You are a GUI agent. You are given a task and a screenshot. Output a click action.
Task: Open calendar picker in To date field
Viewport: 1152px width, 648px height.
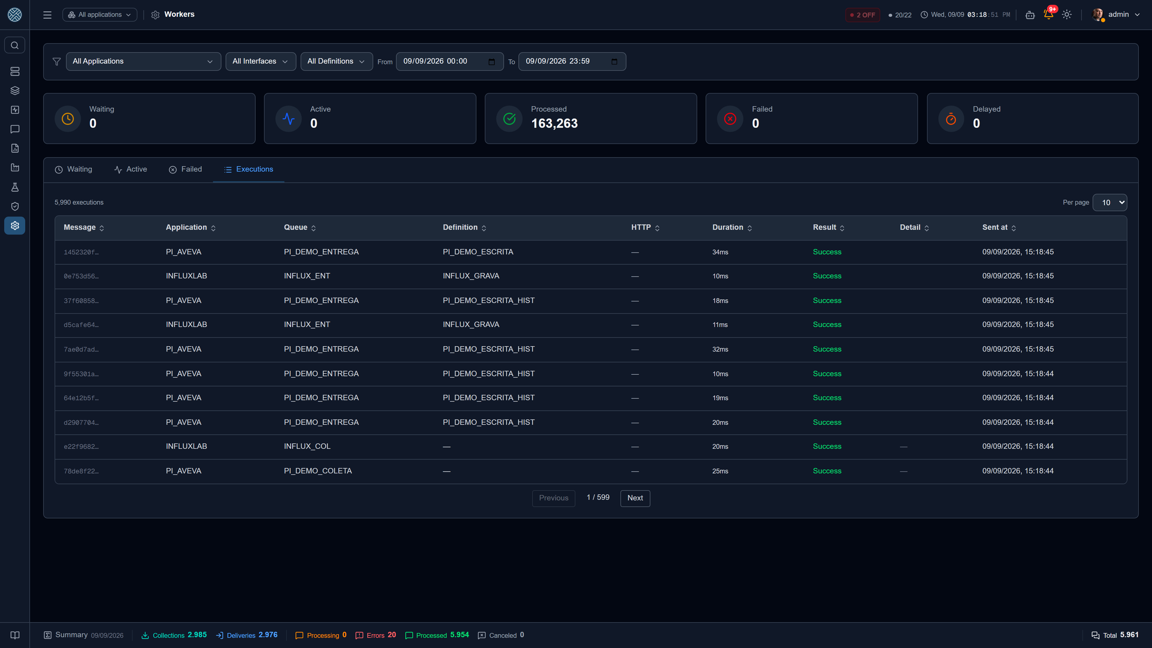[x=614, y=62]
